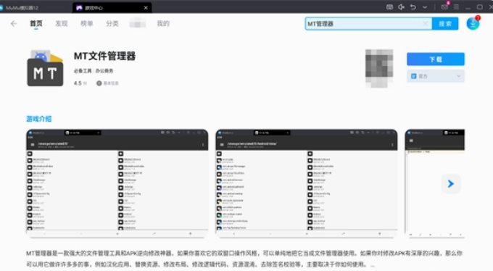Expand the official version dropdown below download

tap(436, 76)
